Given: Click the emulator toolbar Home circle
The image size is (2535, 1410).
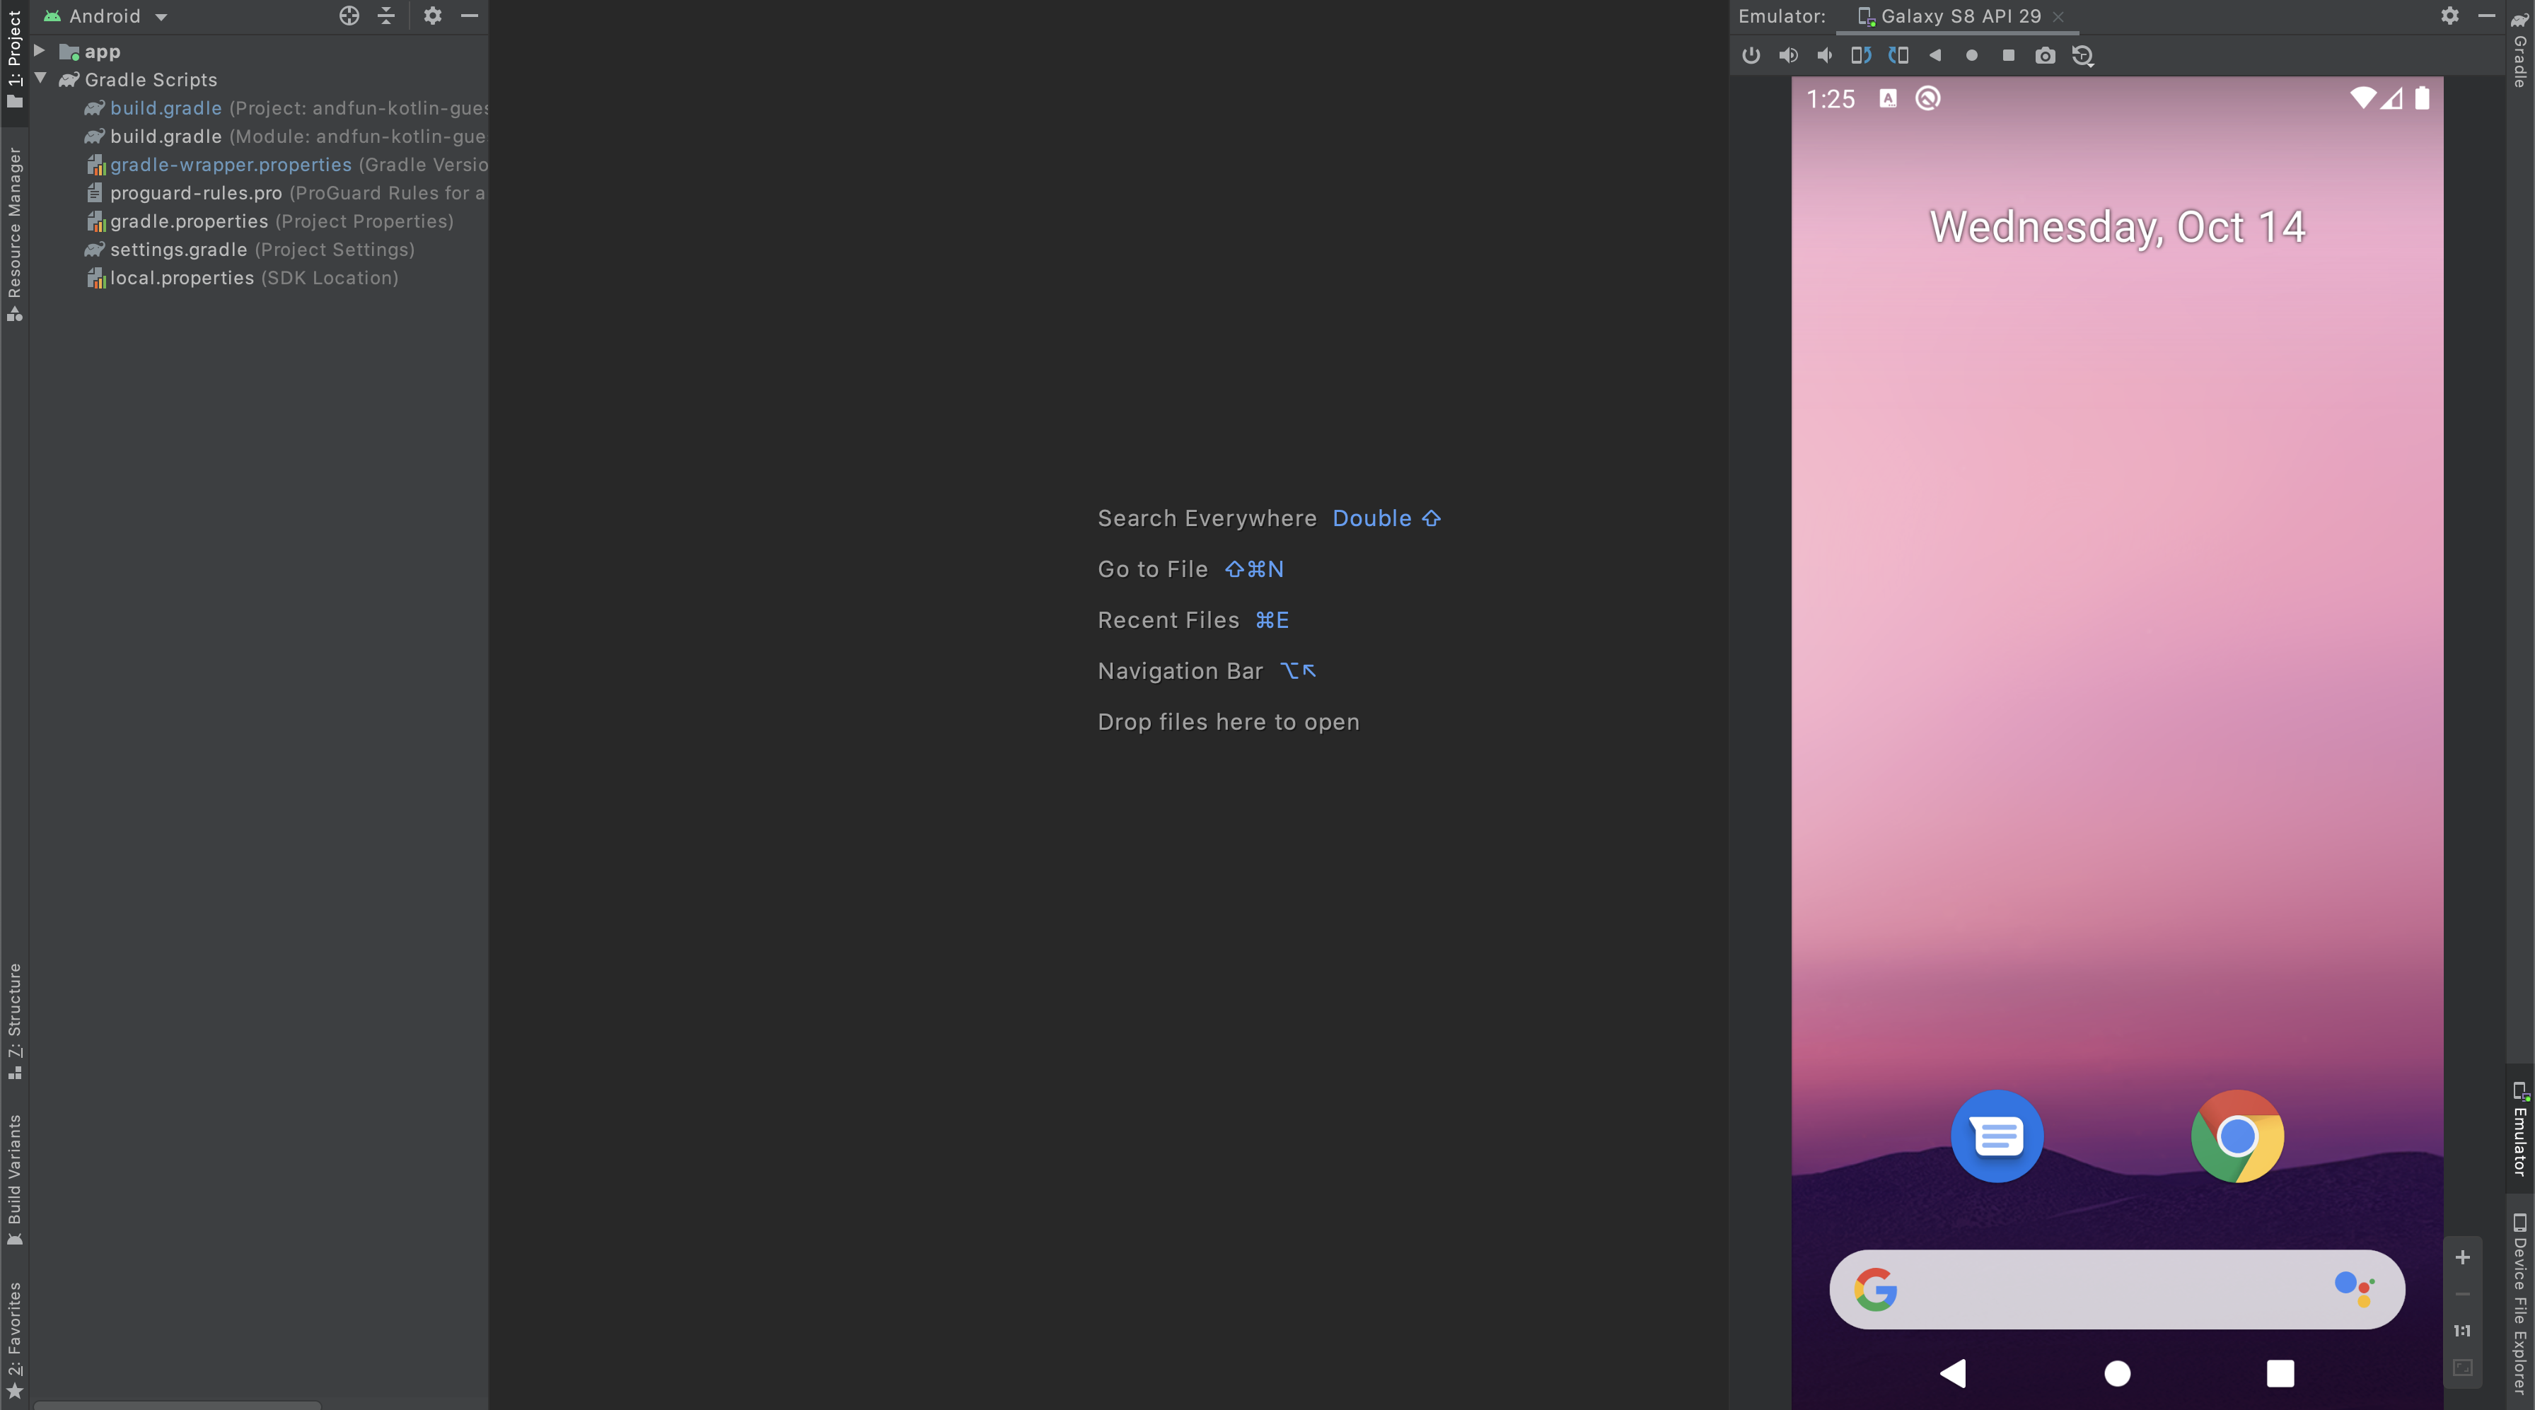Looking at the screenshot, I should coord(1971,55).
